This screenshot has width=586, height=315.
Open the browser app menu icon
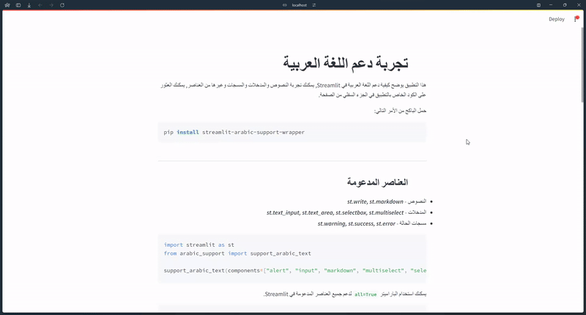pos(7,5)
